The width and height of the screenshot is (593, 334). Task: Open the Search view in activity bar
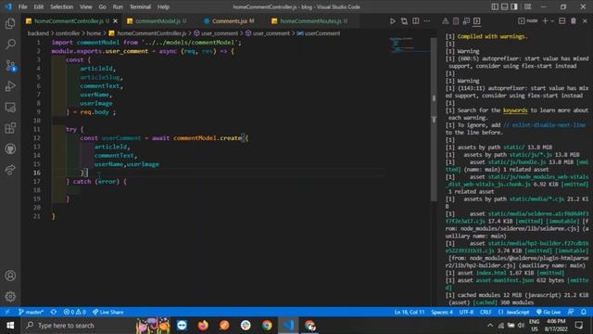click(10, 45)
